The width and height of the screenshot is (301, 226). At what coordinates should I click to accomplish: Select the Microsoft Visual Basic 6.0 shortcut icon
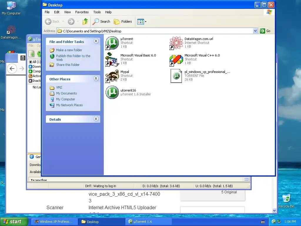click(x=112, y=59)
